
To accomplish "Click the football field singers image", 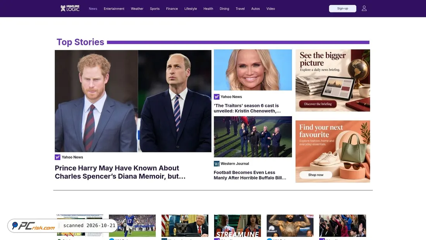I will coord(253,136).
